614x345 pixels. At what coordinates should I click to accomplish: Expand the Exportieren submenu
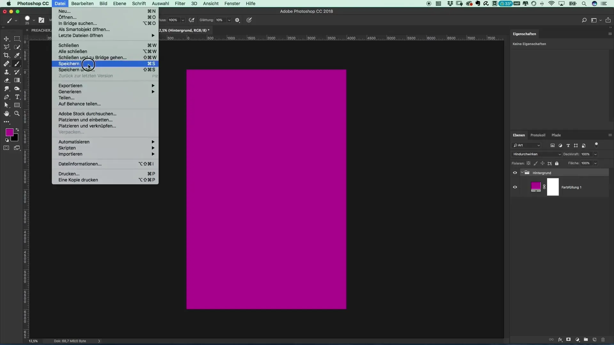(105, 86)
